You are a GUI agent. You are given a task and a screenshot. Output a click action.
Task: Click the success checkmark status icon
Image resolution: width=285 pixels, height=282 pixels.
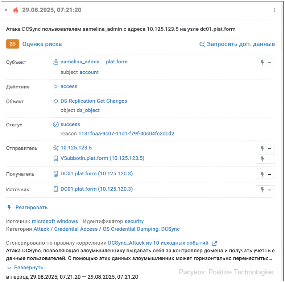click(56, 125)
